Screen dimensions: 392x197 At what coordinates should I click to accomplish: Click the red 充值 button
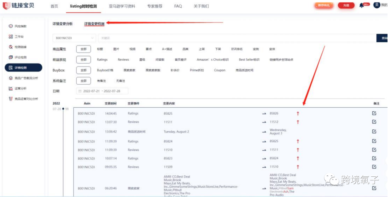pyautogui.click(x=346, y=5)
